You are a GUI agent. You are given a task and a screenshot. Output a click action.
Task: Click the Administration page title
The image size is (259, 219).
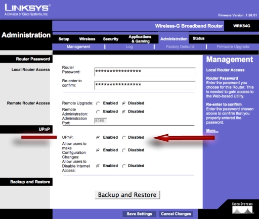click(26, 35)
